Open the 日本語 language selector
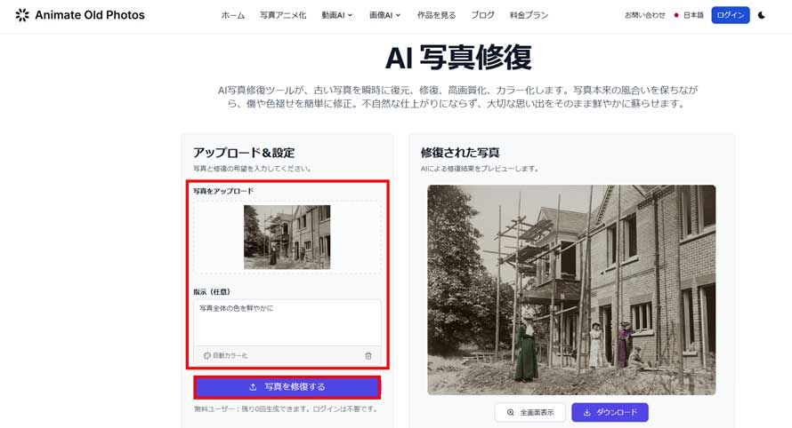This screenshot has height=428, width=792. pos(689,15)
